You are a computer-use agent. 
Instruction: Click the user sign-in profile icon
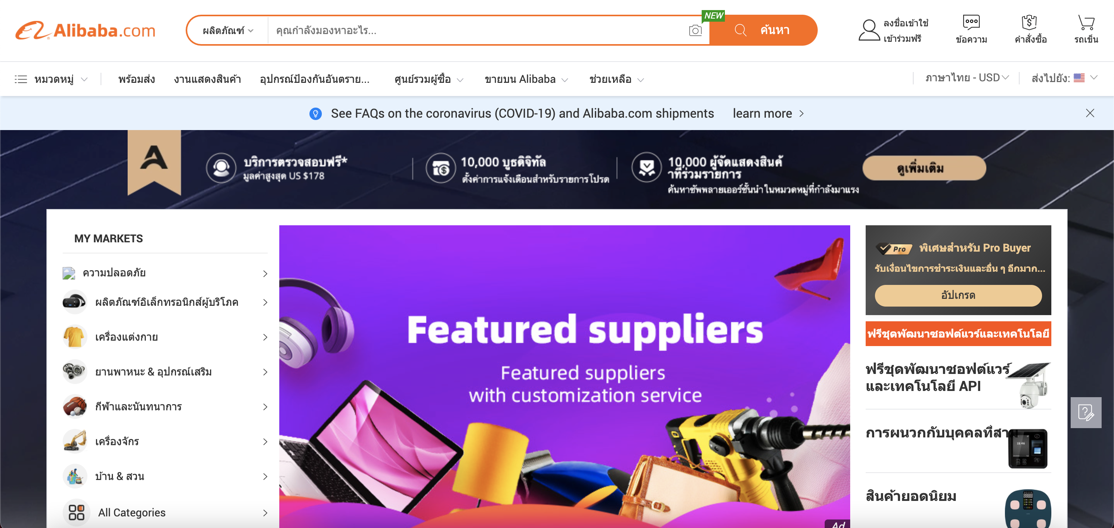tap(869, 30)
